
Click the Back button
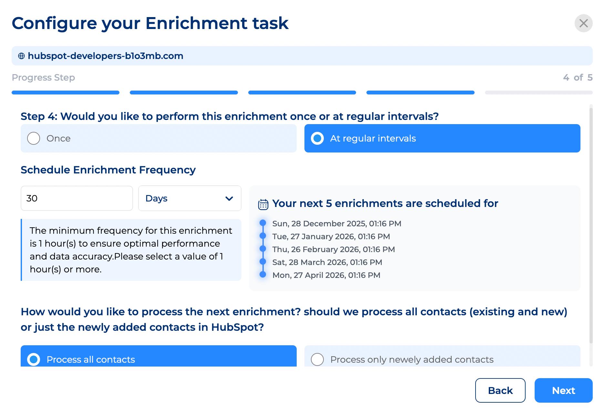500,390
